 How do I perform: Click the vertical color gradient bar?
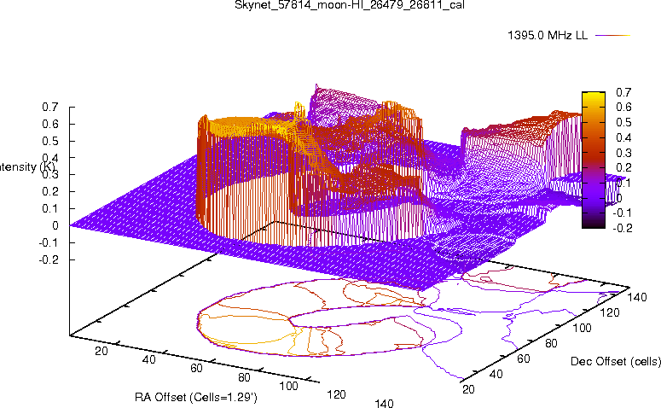click(593, 160)
